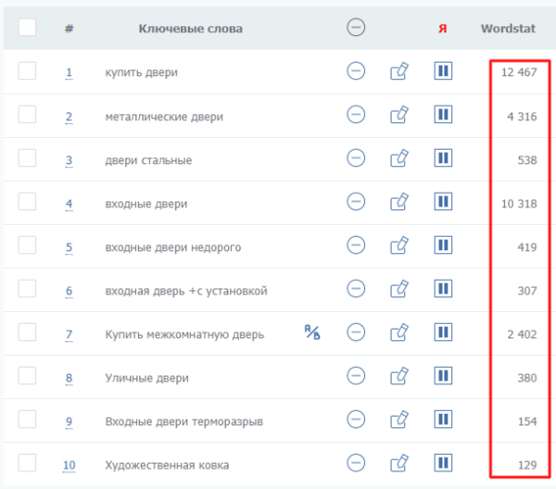The height and width of the screenshot is (489, 556).
Task: Pause the "двери стальные" keyword
Action: point(443,158)
